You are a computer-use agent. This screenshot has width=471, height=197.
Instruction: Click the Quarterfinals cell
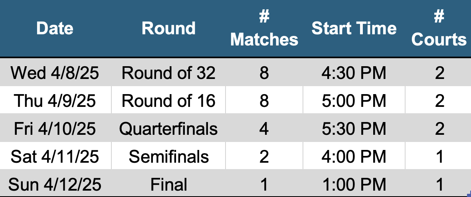(168, 129)
